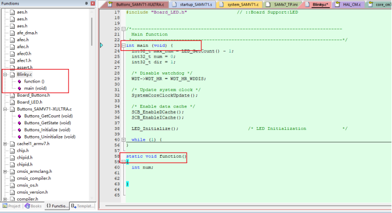Screen dimensions: 392x213
Task: Expand the cmsis_armclang.h tree node
Action: coord(5,172)
